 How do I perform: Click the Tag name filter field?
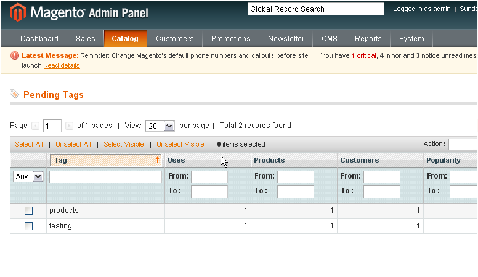tap(105, 177)
